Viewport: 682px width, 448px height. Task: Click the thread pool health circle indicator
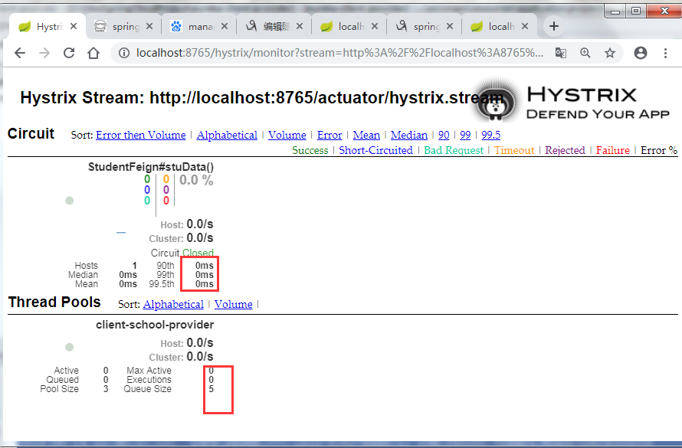(x=69, y=347)
